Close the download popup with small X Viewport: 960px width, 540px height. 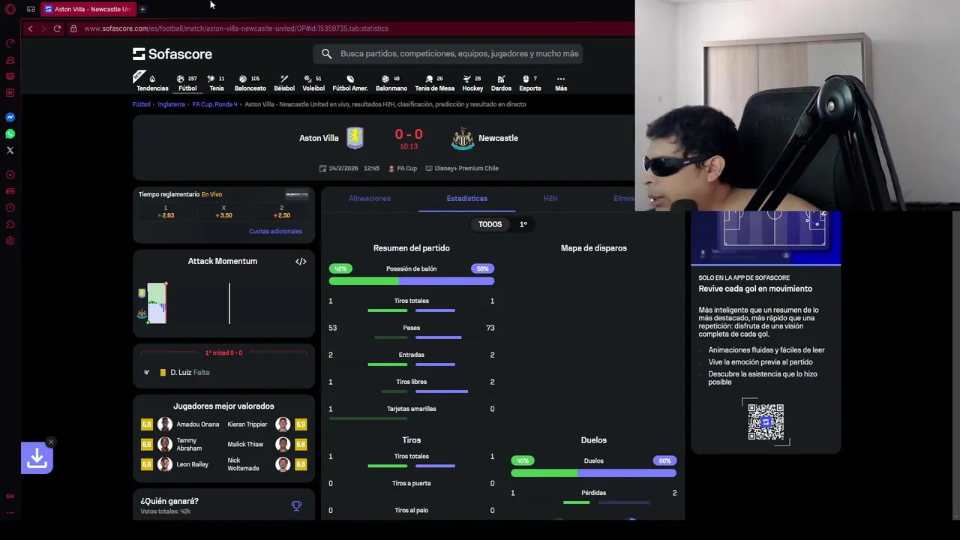click(x=51, y=442)
